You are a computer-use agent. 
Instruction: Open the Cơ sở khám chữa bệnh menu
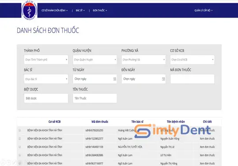pyautogui.click(x=54, y=11)
